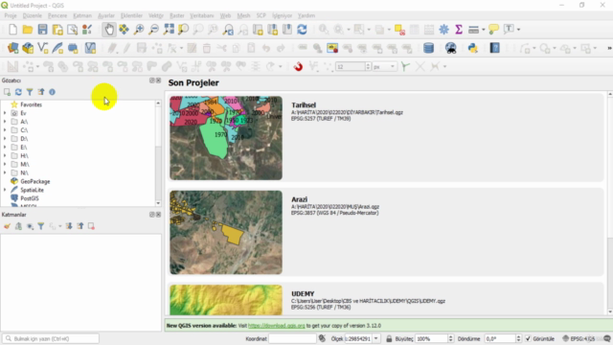This screenshot has width=613, height=345.
Task: Click the new print layout icon
Action: coord(57,30)
